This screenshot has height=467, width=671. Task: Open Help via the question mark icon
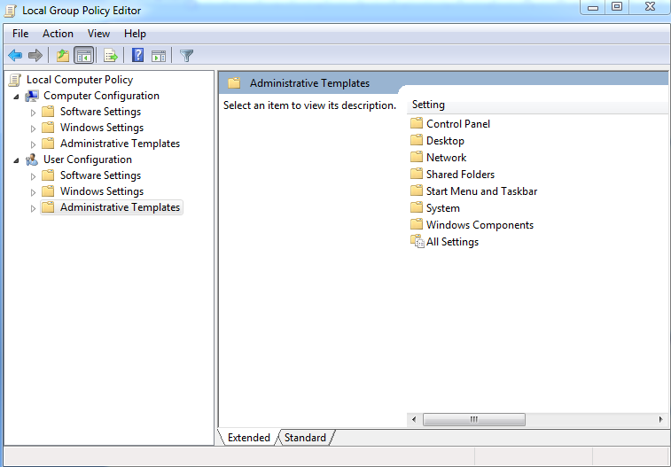[137, 56]
